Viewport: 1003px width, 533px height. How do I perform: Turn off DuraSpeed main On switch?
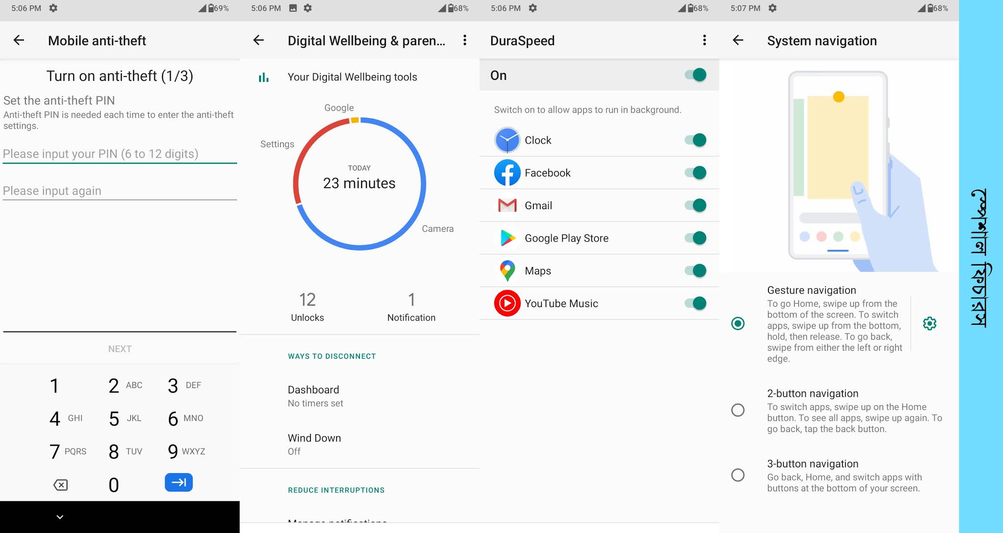coord(695,75)
